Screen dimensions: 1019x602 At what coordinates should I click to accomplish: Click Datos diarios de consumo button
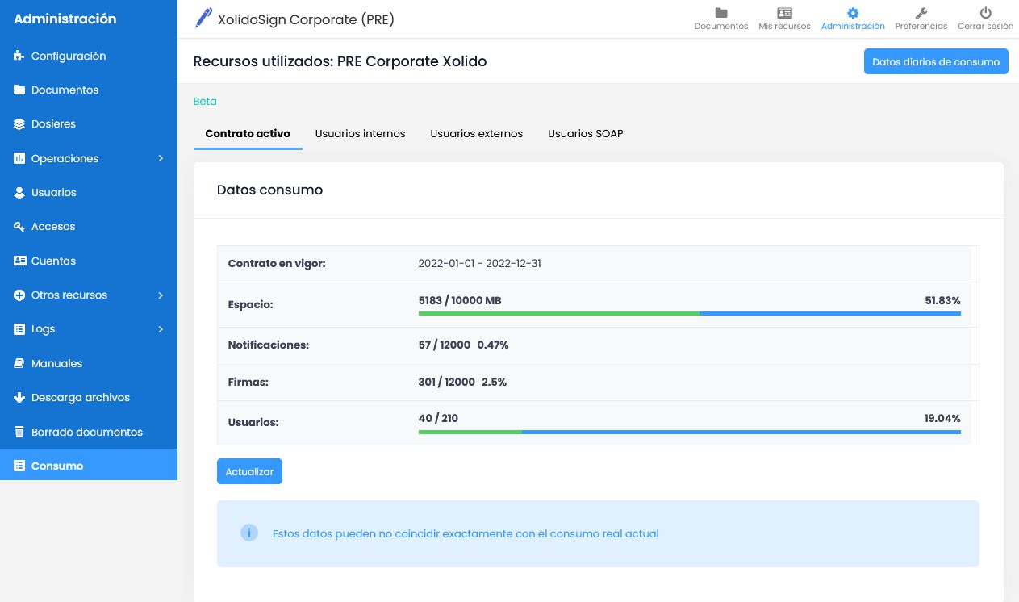point(935,62)
